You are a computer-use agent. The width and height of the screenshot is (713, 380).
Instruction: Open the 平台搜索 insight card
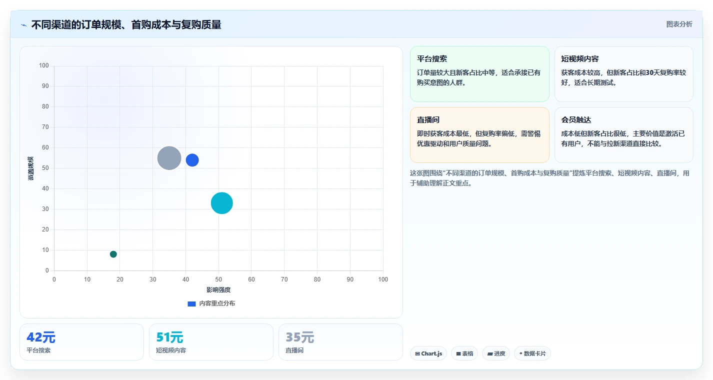[480, 74]
